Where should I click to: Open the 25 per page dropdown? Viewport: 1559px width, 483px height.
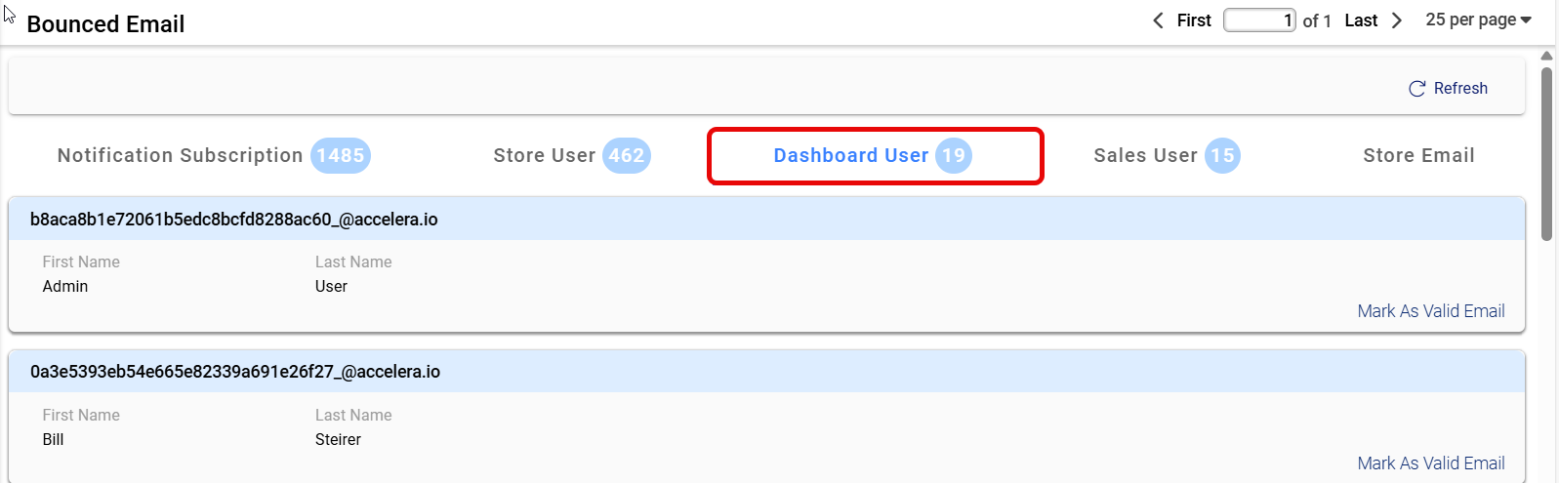pyautogui.click(x=1478, y=20)
